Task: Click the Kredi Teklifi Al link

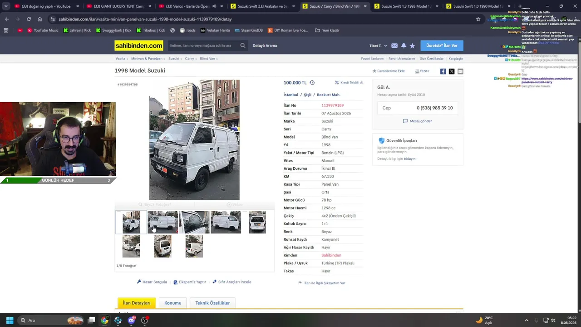Action: [x=349, y=83]
